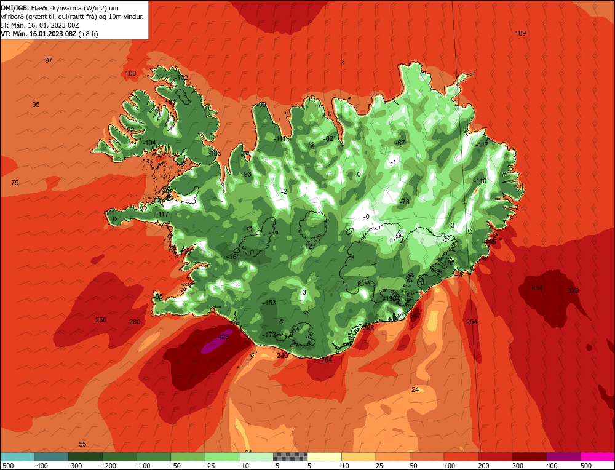
Task: Click the -104 value in the Westfjords
Action: click(149, 143)
